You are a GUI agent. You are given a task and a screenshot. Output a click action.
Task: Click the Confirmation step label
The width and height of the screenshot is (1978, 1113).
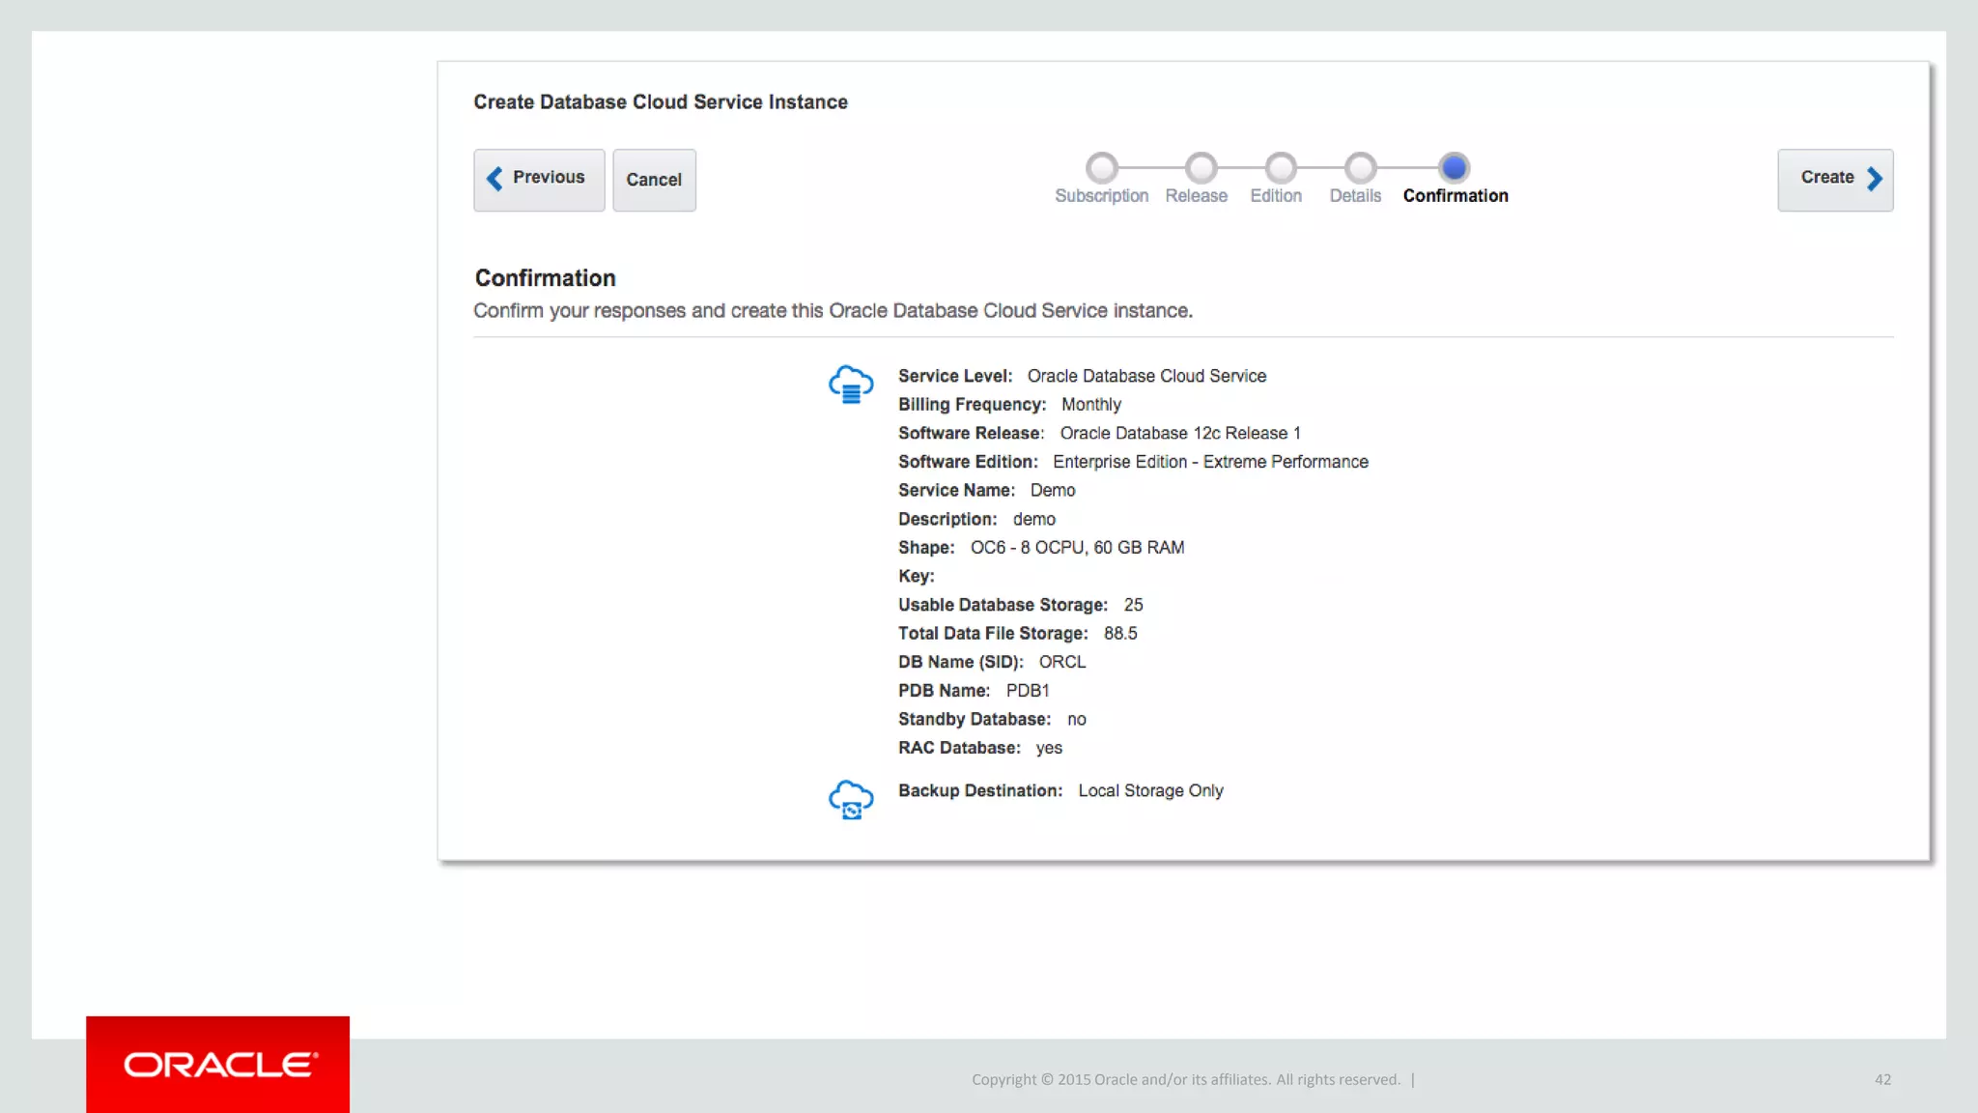point(1455,196)
